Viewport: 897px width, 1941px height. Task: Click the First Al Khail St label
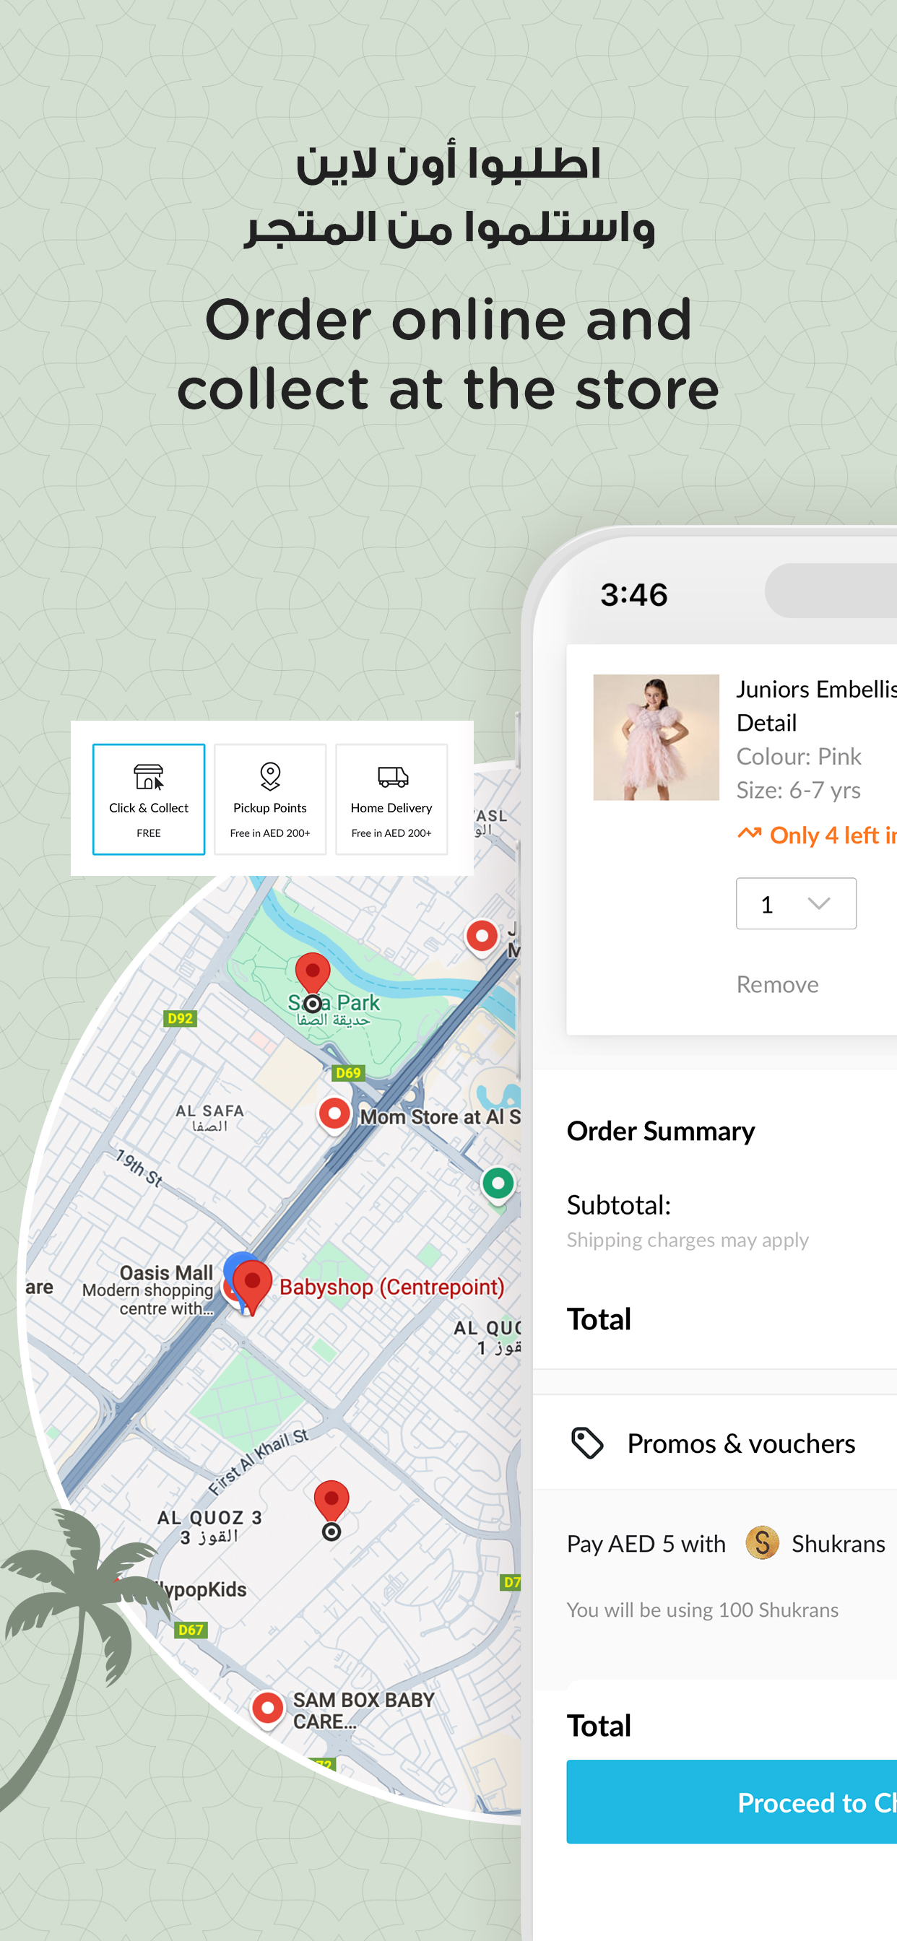259,1462
